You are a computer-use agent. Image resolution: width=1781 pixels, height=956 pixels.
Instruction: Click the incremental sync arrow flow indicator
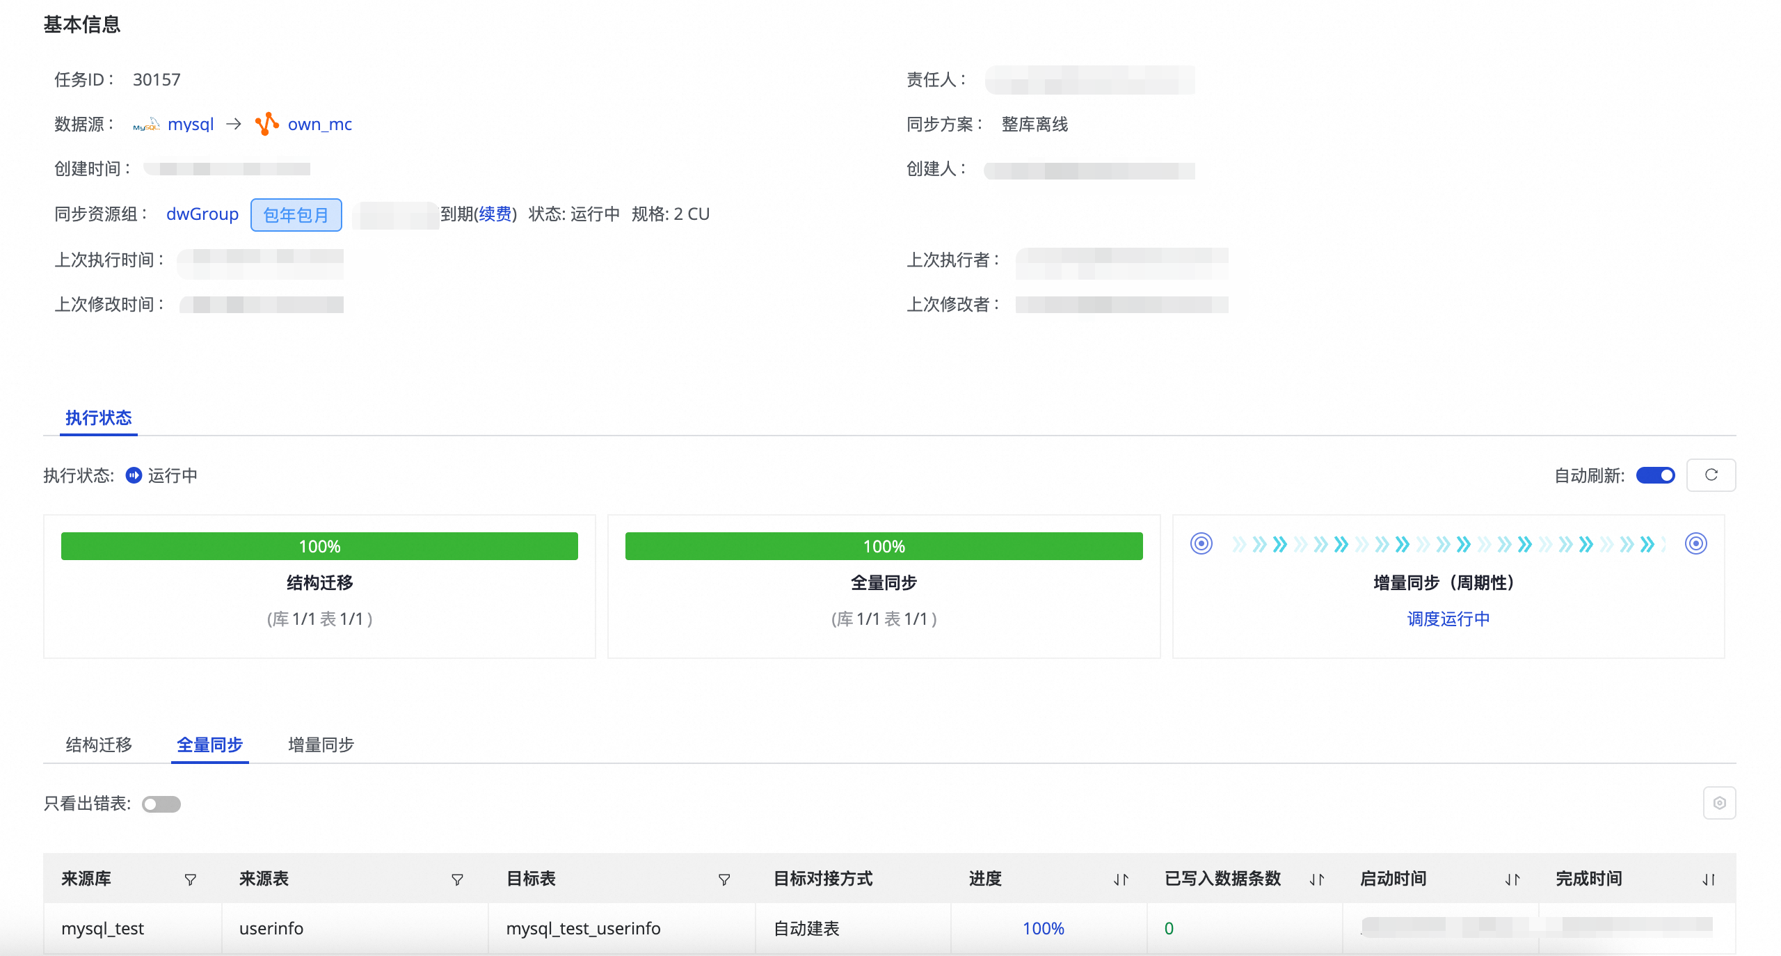(1448, 544)
